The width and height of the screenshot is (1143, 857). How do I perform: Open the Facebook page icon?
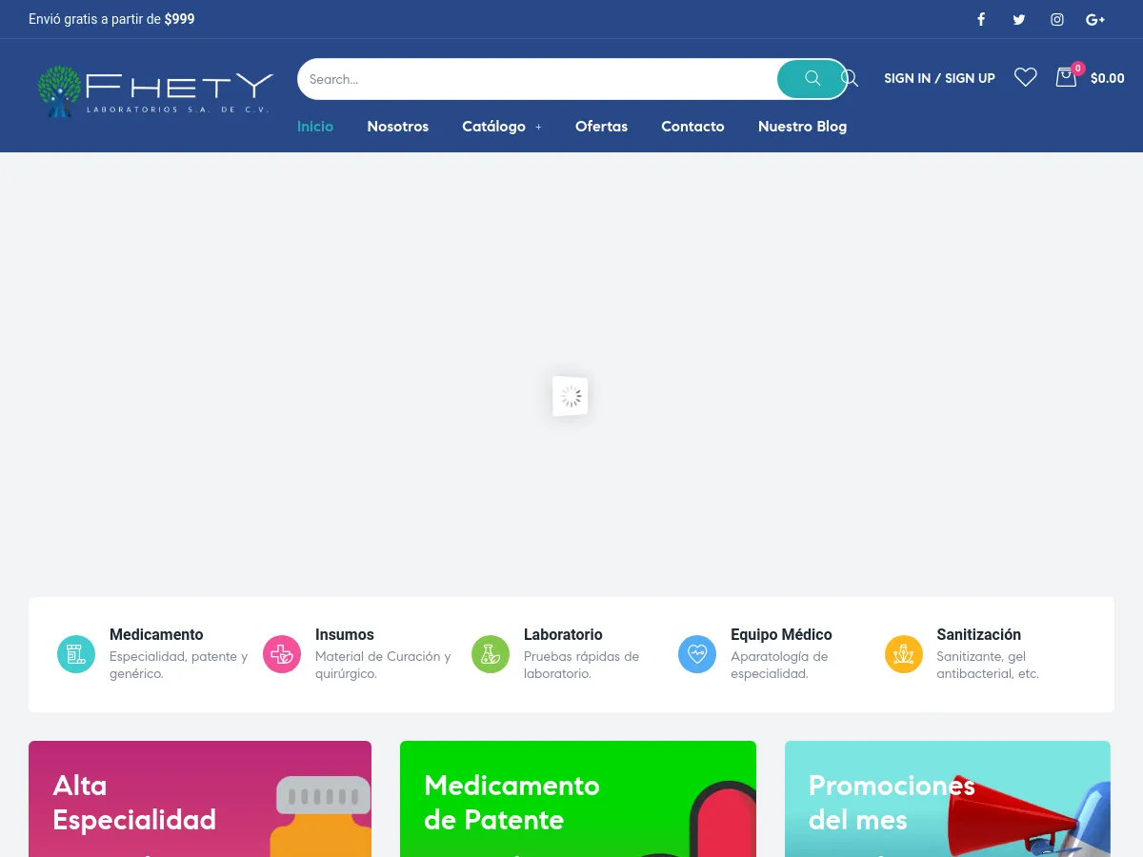[981, 19]
